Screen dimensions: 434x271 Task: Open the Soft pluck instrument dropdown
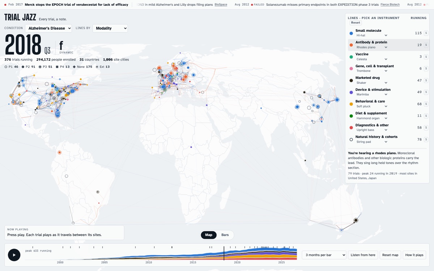(x=372, y=106)
